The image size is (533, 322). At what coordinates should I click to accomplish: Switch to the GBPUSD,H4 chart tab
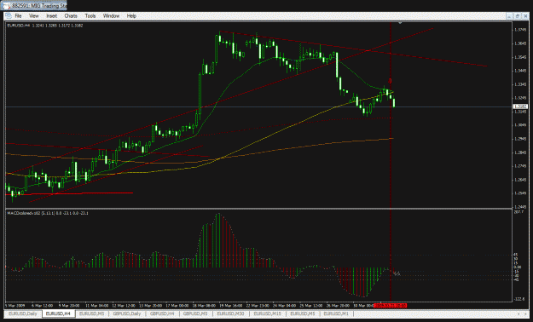[x=163, y=313]
